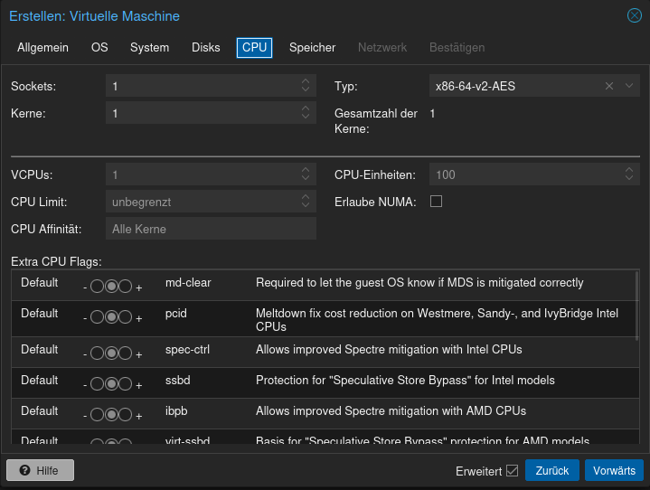
Task: Select default middle radio for spec-ctrl
Action: (x=111, y=353)
